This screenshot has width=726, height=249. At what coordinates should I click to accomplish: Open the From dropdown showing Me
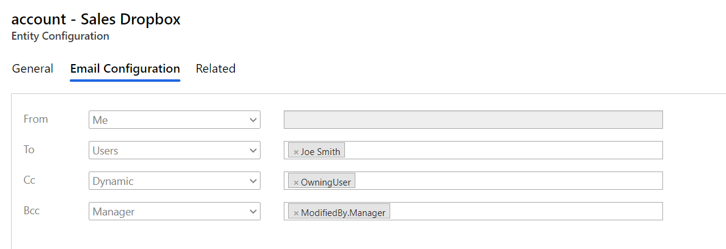(x=174, y=120)
